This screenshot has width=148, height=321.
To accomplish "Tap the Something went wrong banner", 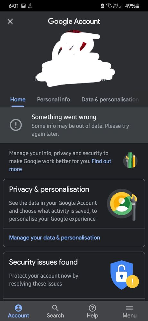I will (74, 125).
